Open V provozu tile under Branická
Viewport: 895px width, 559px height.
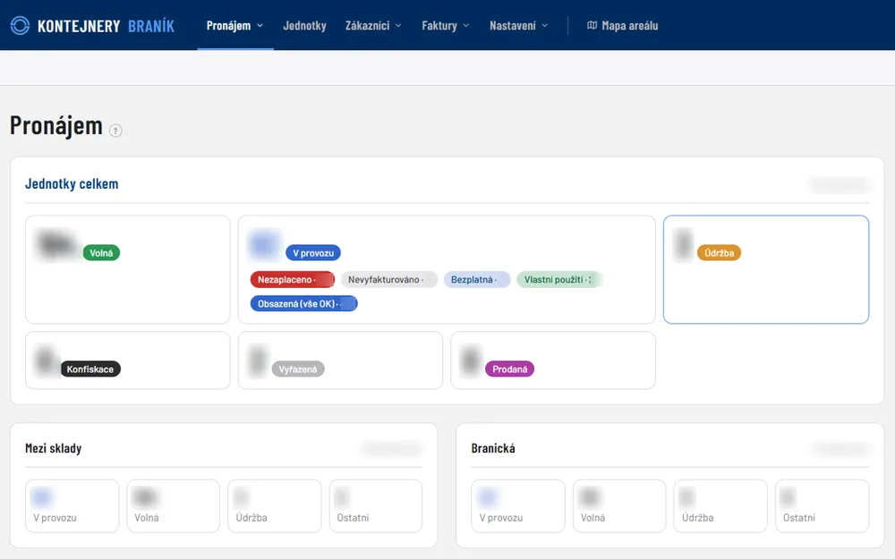tap(518, 506)
